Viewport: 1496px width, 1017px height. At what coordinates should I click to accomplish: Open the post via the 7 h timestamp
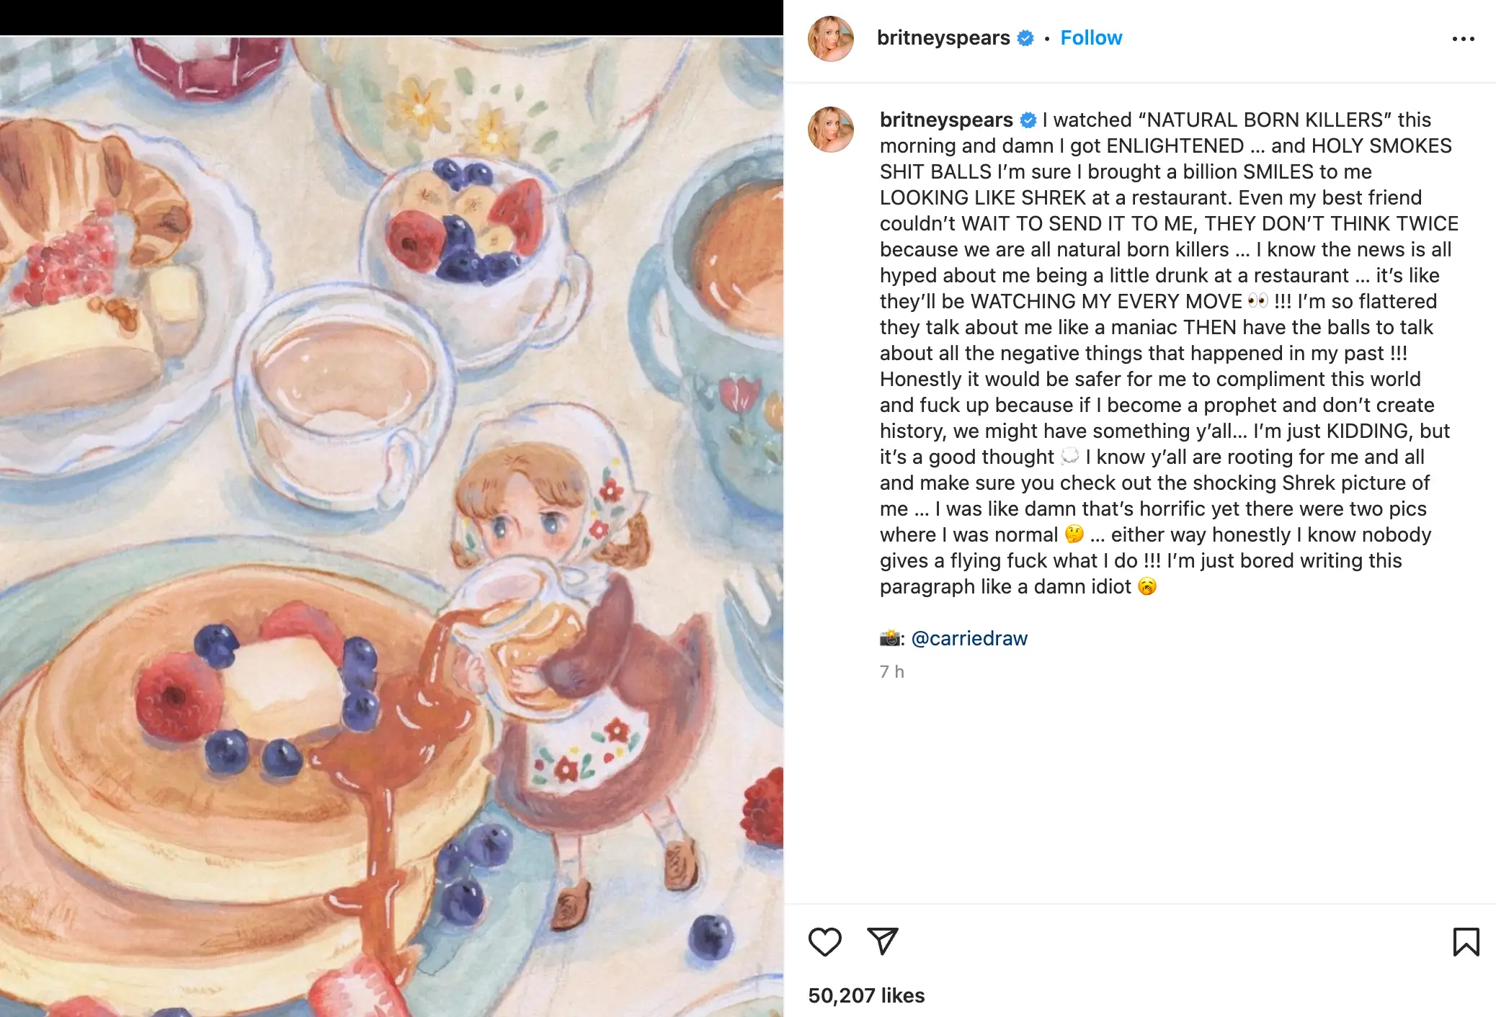point(891,671)
